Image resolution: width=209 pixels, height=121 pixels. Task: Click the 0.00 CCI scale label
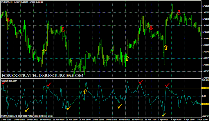click(x=204, y=96)
